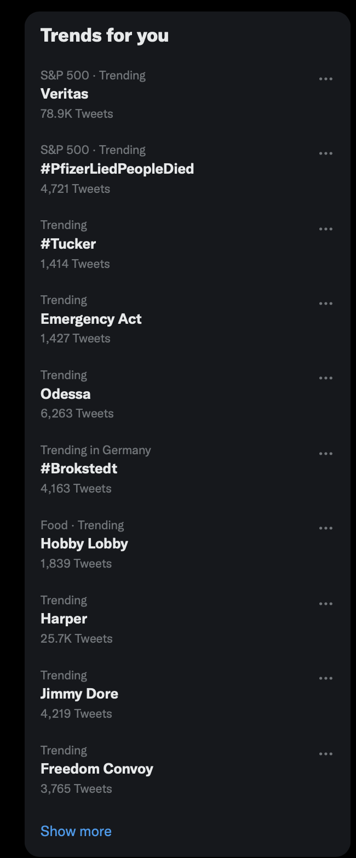This screenshot has width=356, height=858.
Task: View the #Brokstedt trend in Germany
Action: pyautogui.click(x=187, y=469)
